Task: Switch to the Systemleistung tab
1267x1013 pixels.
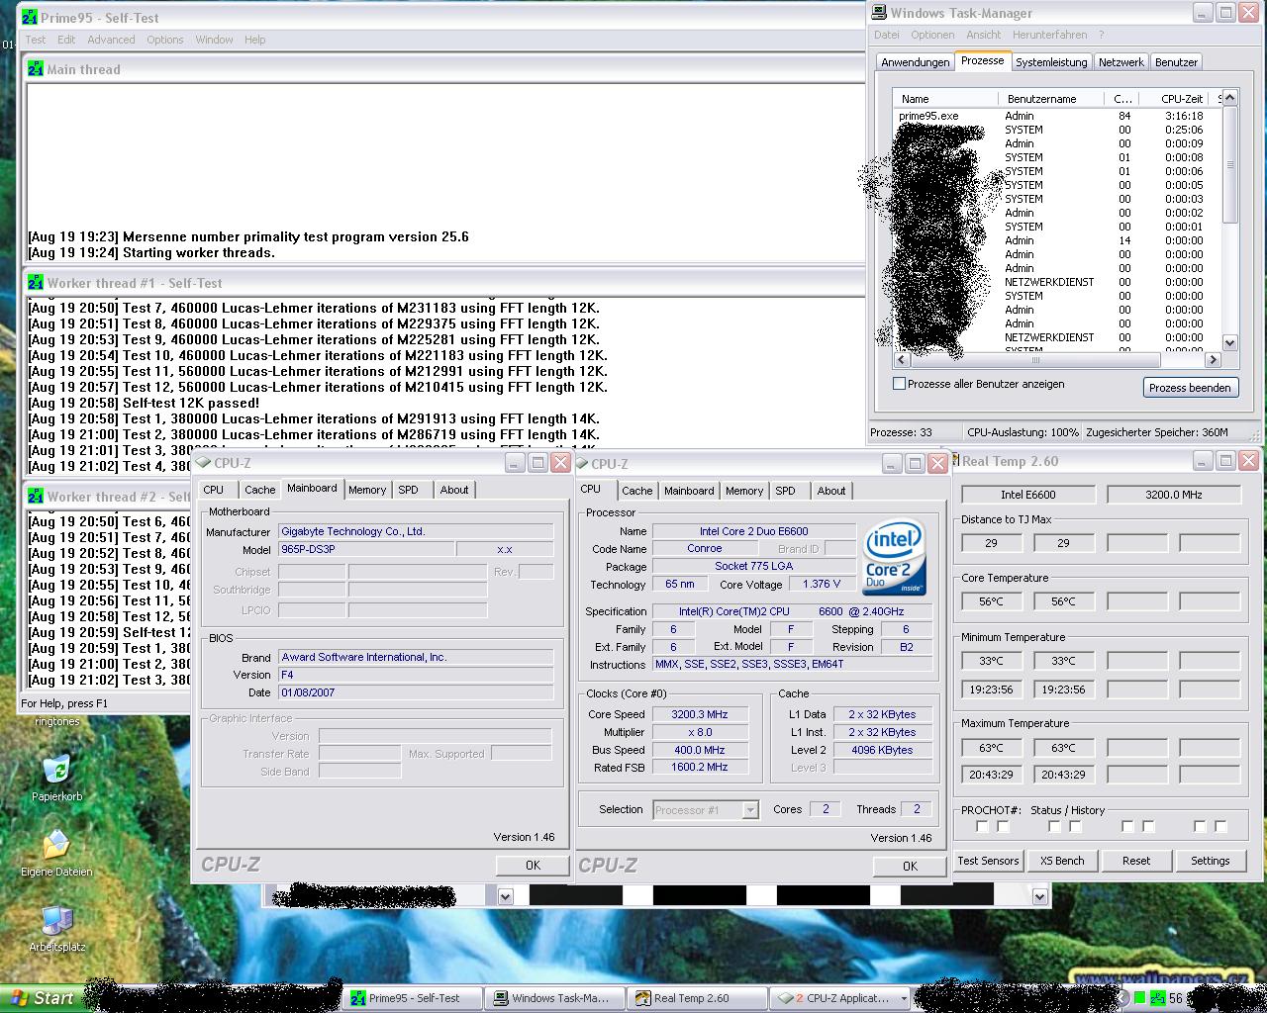Action: coord(1051,61)
